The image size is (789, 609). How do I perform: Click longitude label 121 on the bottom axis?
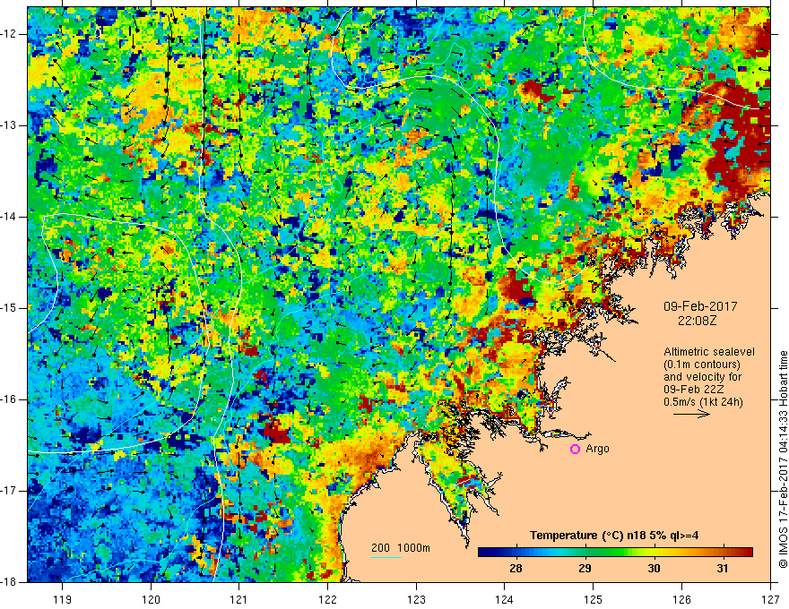tap(239, 599)
